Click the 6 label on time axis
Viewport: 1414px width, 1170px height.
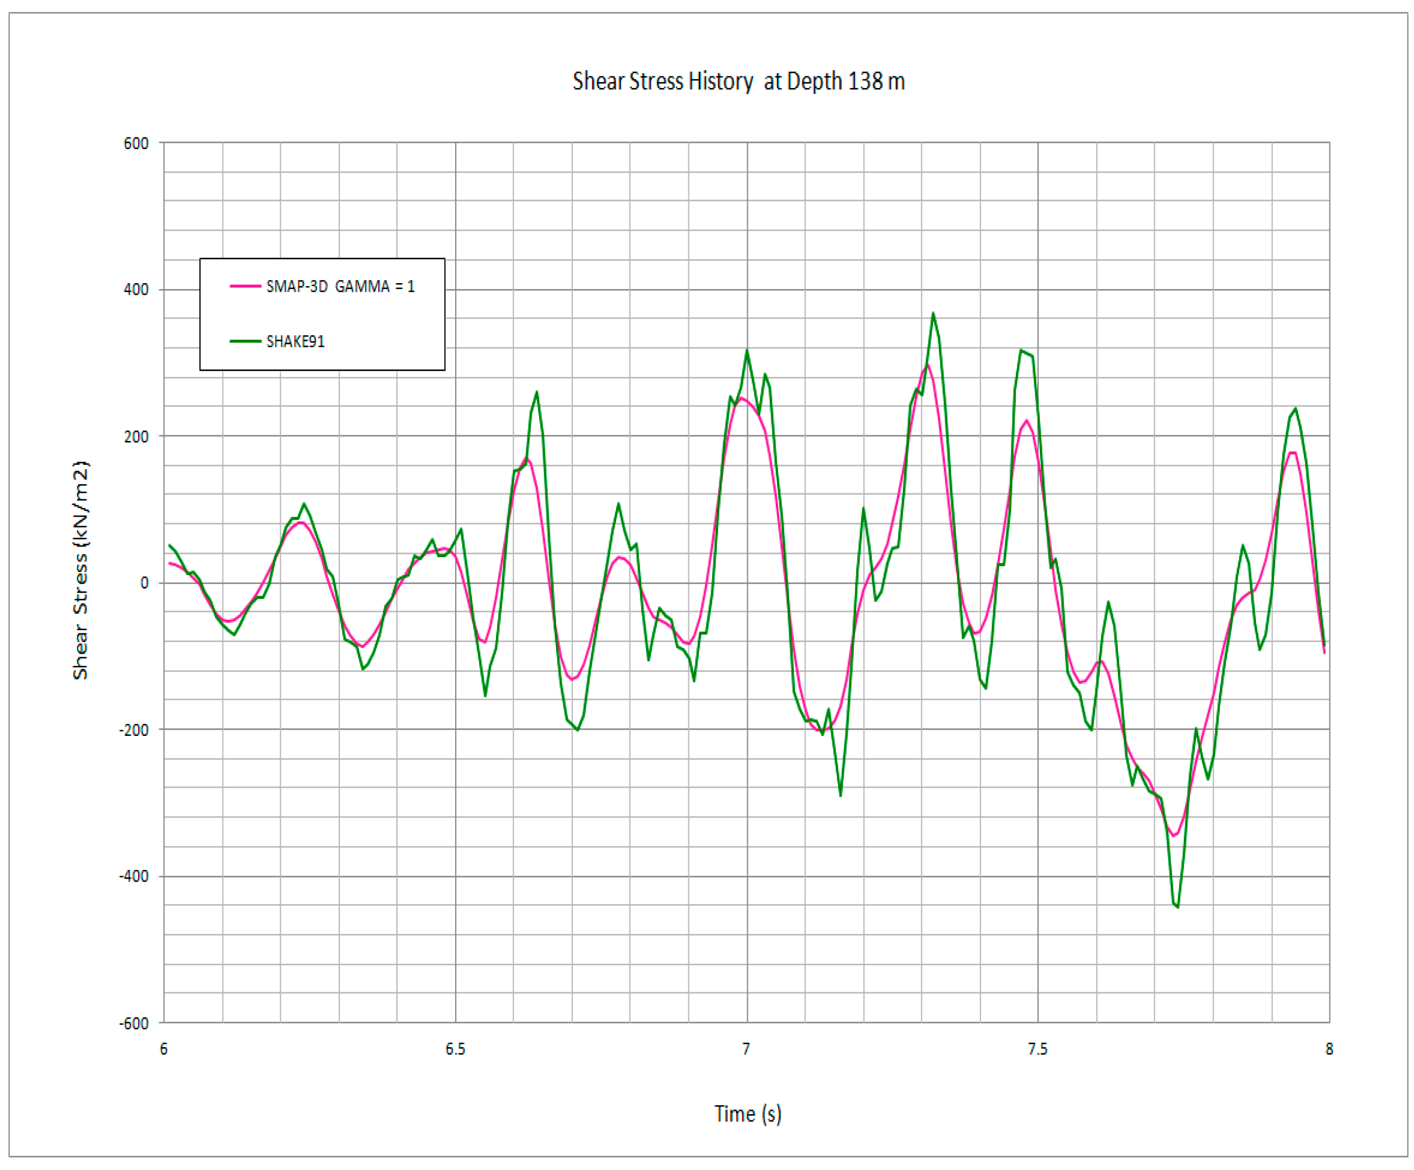[164, 1049]
